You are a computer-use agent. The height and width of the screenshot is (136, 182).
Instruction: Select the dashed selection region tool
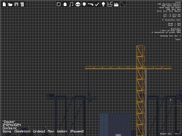tap(123, 4)
